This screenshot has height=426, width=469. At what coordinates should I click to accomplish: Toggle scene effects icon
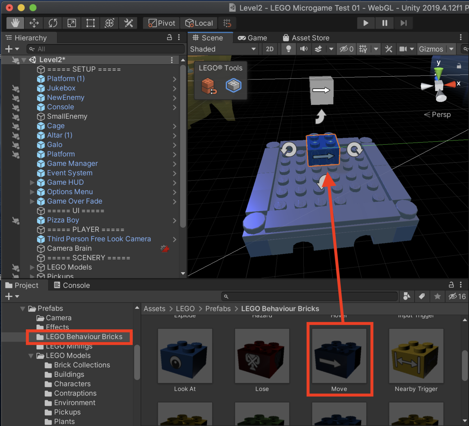pyautogui.click(x=318, y=49)
